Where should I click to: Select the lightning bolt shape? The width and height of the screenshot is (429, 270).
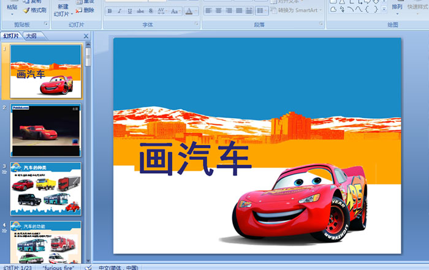tap(342, 10)
